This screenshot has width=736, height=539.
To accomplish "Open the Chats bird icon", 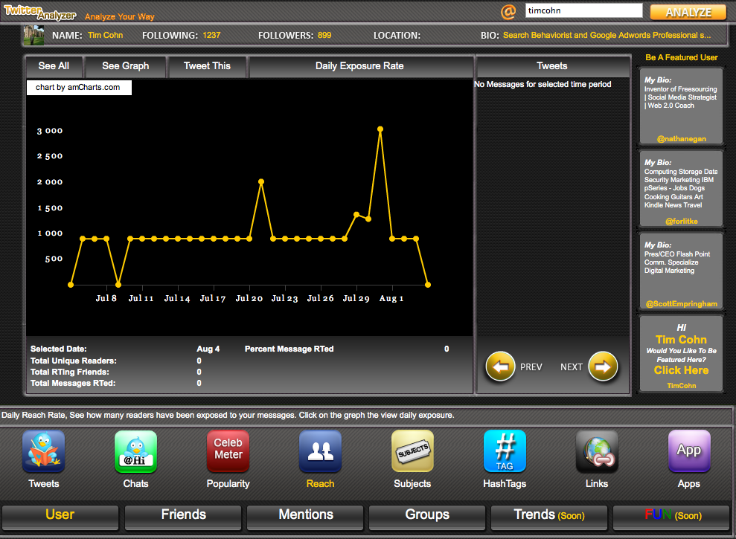I will [135, 452].
